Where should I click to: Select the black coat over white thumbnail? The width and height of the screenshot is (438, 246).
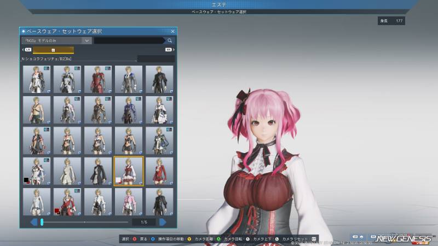pyautogui.click(x=98, y=171)
